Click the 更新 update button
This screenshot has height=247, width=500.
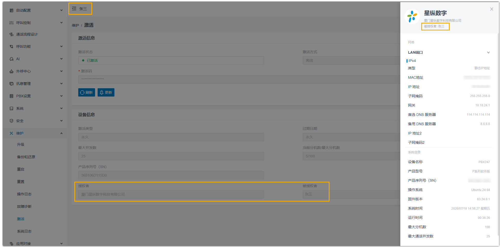pos(106,92)
